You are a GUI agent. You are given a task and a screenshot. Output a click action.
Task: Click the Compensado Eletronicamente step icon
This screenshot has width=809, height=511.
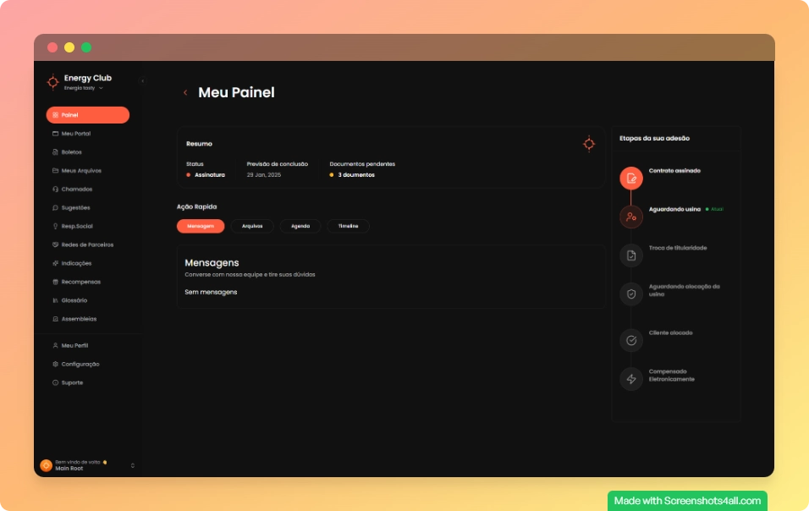tap(630, 380)
